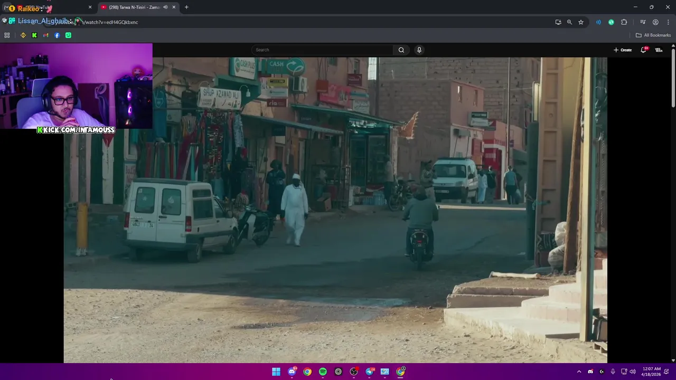Screen dimensions: 676x380
Task: Open the green smiley bookmark
Action: (68, 35)
